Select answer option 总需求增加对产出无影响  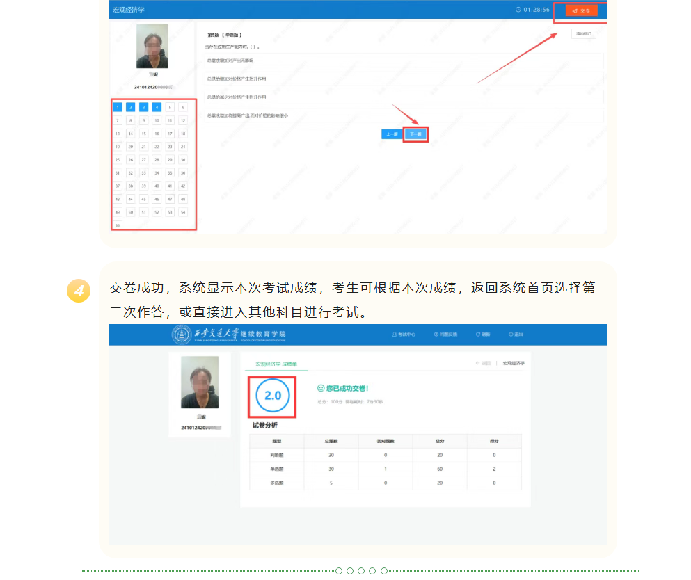(404, 61)
